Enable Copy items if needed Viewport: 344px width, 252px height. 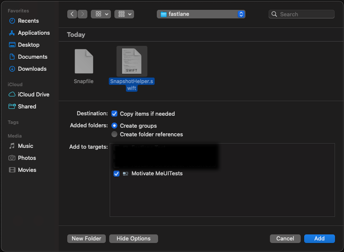(114, 114)
